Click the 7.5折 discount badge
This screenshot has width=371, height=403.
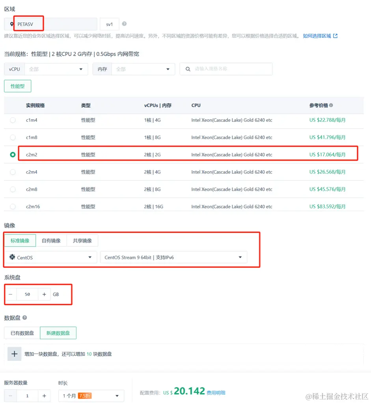(x=85, y=396)
